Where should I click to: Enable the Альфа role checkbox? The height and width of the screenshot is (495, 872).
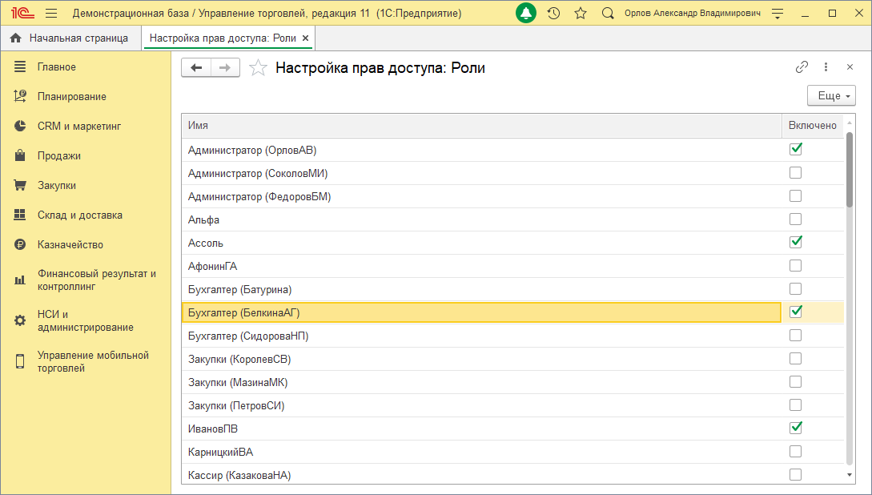point(796,219)
